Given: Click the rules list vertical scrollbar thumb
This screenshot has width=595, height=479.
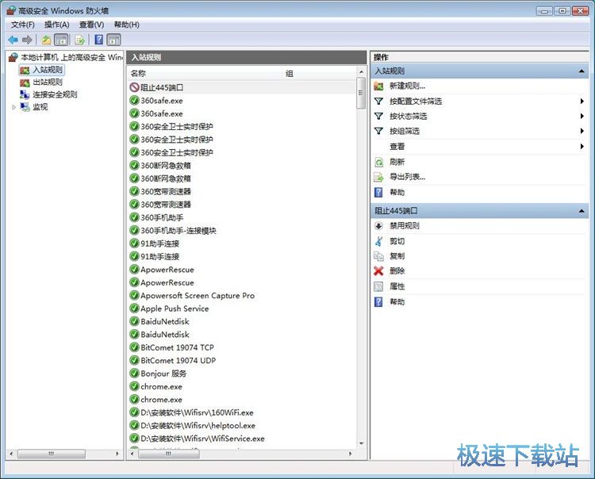Looking at the screenshot, I should (x=361, y=94).
